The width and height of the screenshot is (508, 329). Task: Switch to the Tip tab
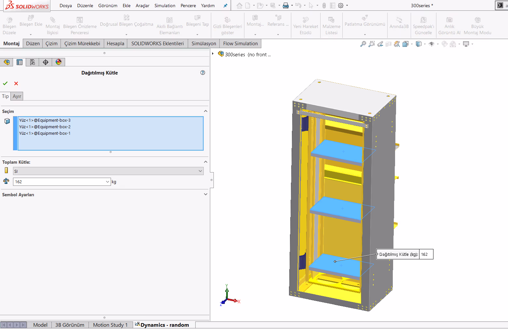[x=5, y=96]
